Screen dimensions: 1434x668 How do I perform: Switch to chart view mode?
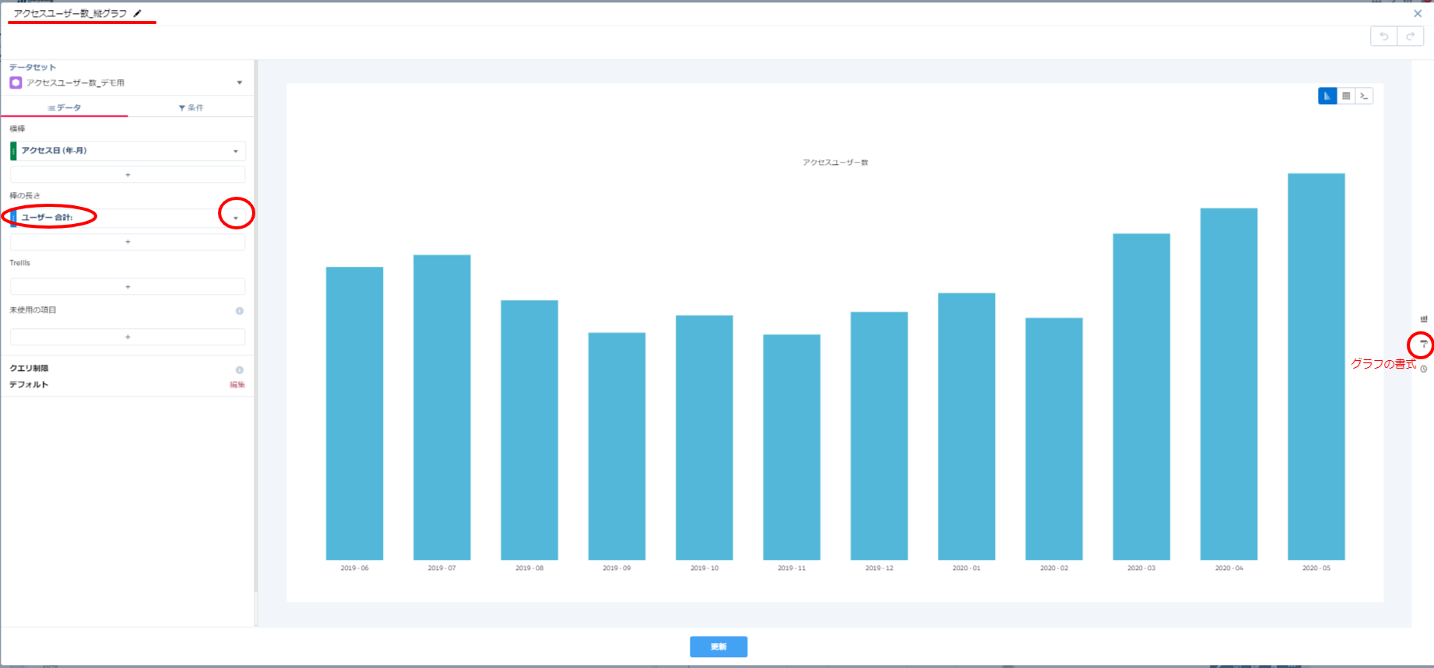click(1327, 96)
